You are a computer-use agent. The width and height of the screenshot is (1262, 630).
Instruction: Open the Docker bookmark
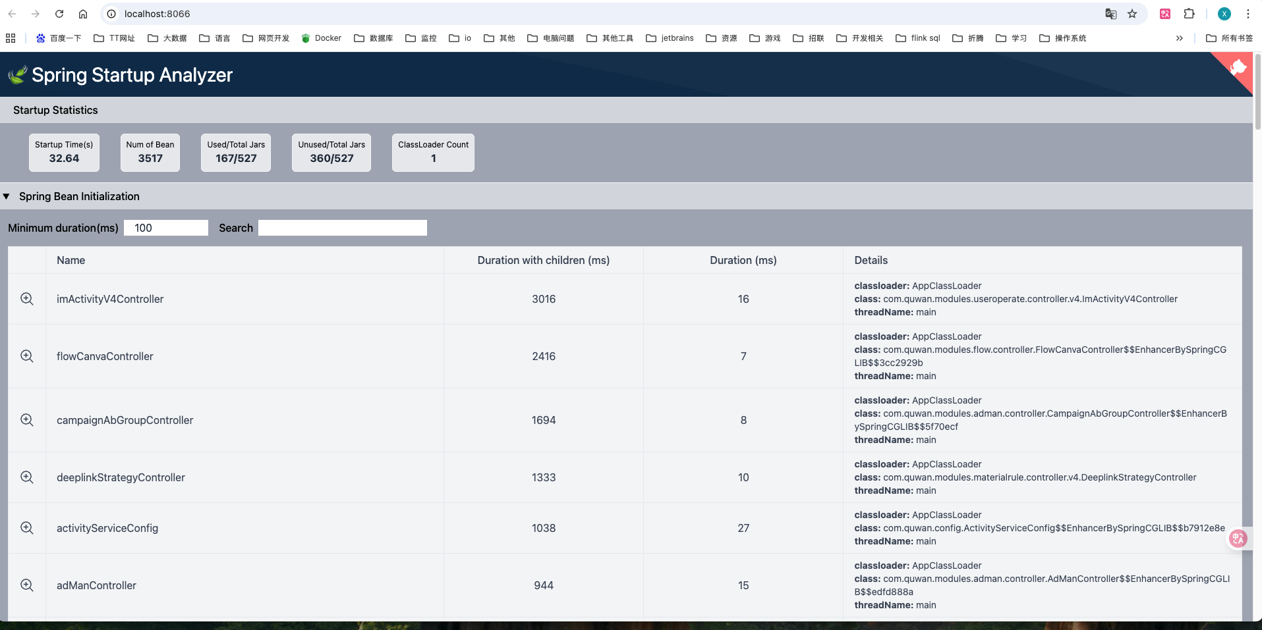pos(322,38)
